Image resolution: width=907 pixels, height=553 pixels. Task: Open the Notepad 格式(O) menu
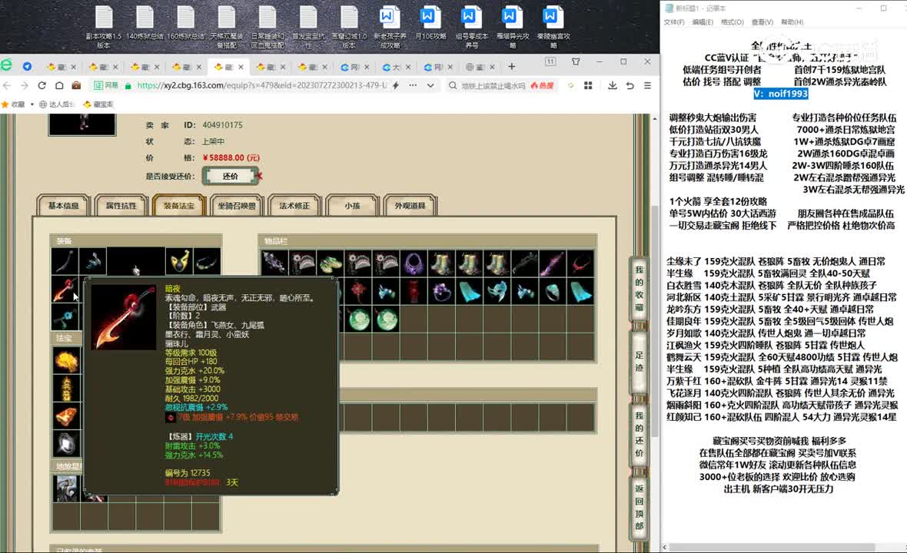732,22
